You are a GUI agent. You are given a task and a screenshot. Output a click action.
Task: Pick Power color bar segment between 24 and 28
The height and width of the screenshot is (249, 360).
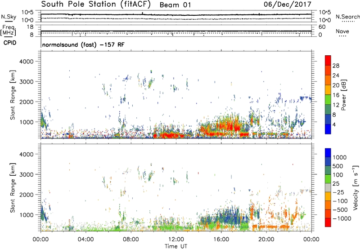pyautogui.click(x=328, y=70)
